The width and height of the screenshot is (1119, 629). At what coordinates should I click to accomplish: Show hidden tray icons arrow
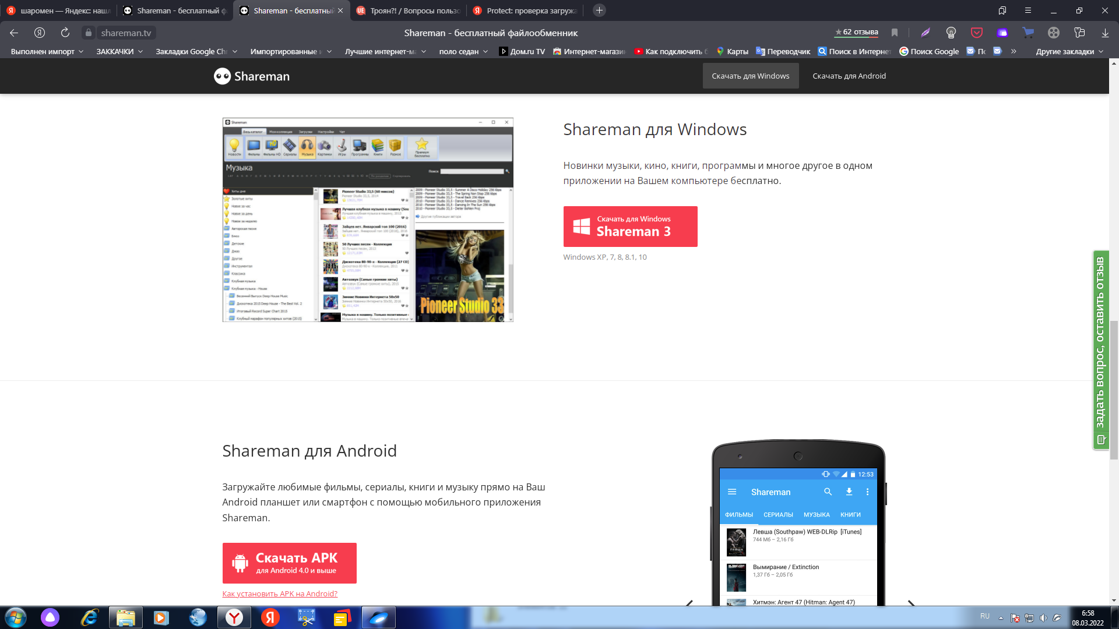pos(1001,618)
